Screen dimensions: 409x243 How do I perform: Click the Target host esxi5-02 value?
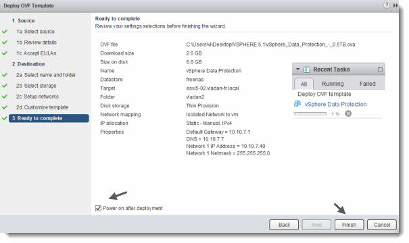(x=212, y=88)
